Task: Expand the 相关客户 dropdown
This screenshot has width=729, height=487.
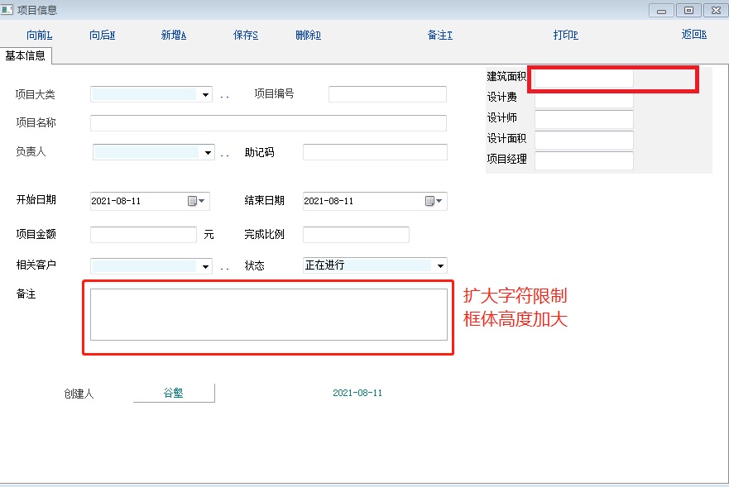Action: (x=205, y=266)
